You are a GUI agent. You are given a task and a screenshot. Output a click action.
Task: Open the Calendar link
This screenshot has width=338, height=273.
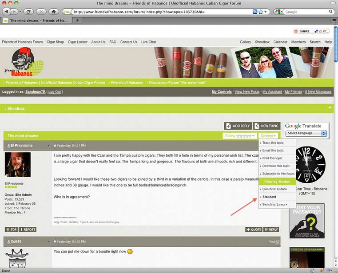click(x=280, y=42)
